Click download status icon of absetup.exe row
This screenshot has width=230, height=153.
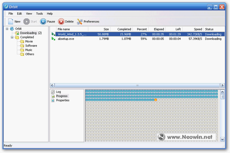coord(53,39)
